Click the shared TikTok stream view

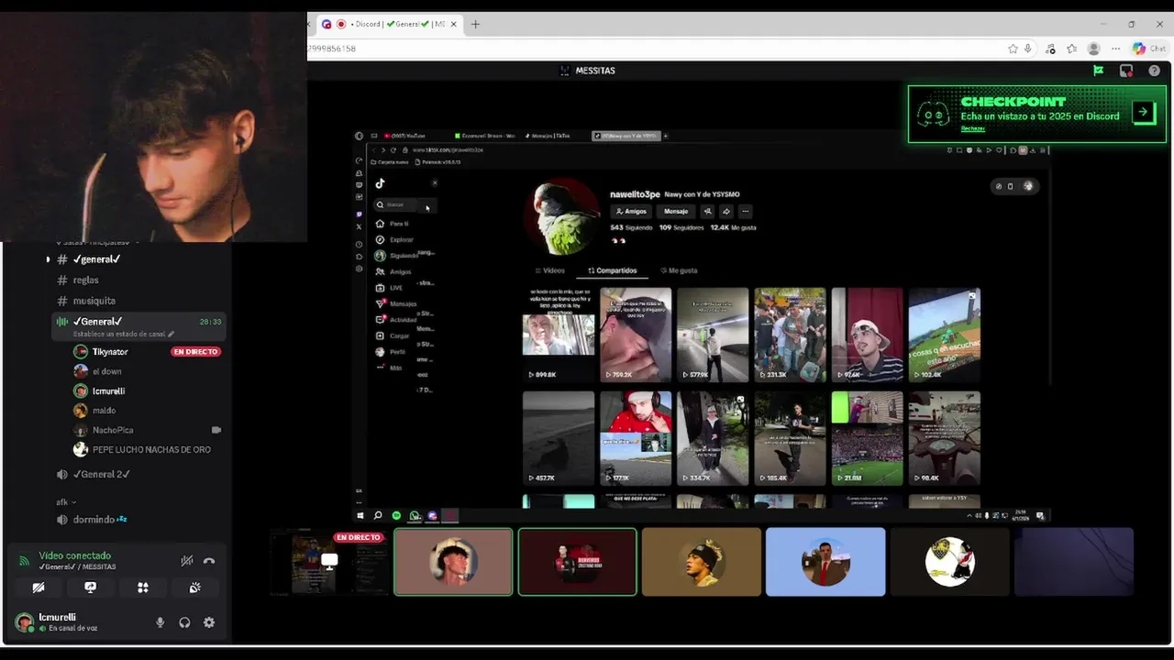pyautogui.click(x=703, y=325)
